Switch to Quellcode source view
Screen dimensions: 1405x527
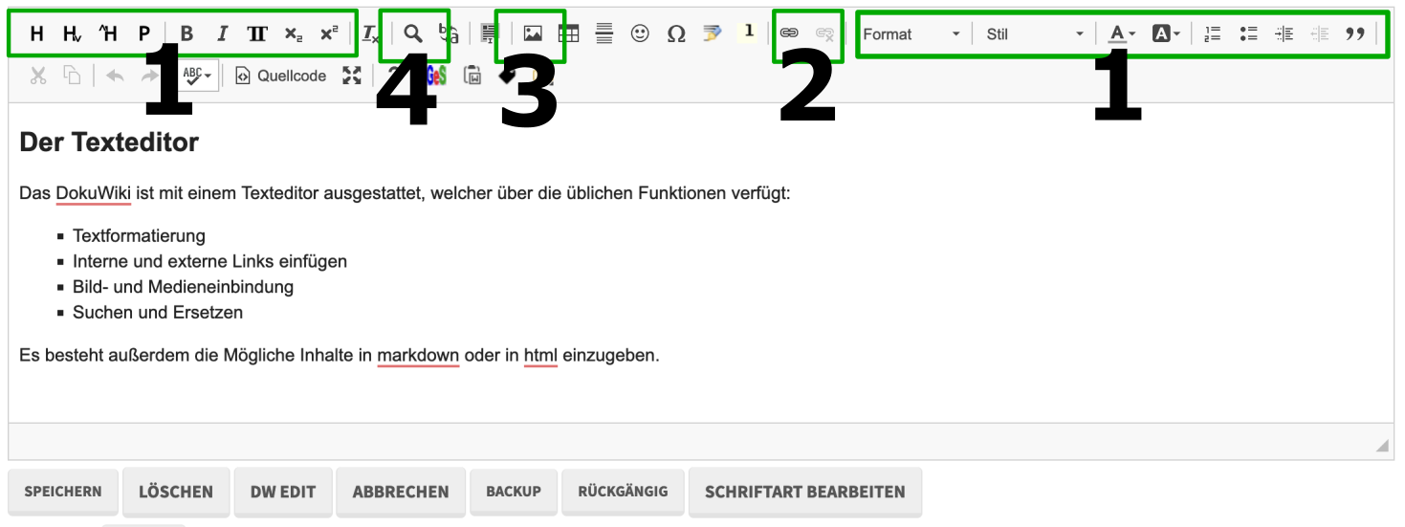pyautogui.click(x=281, y=76)
